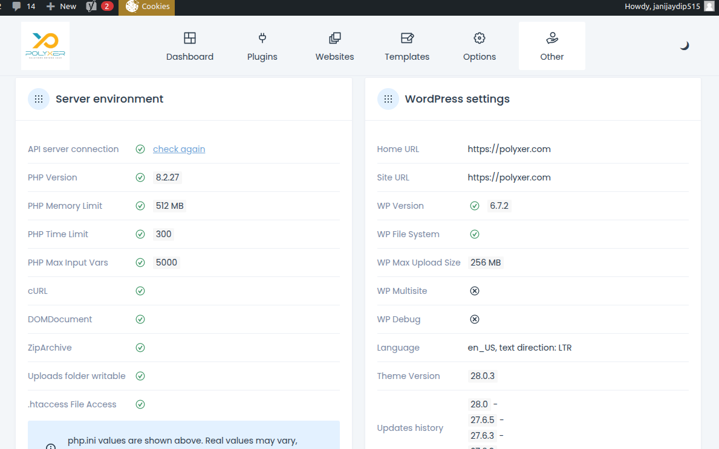This screenshot has width=719, height=449.
Task: Click DOMDocument status check icon
Action: pos(140,319)
